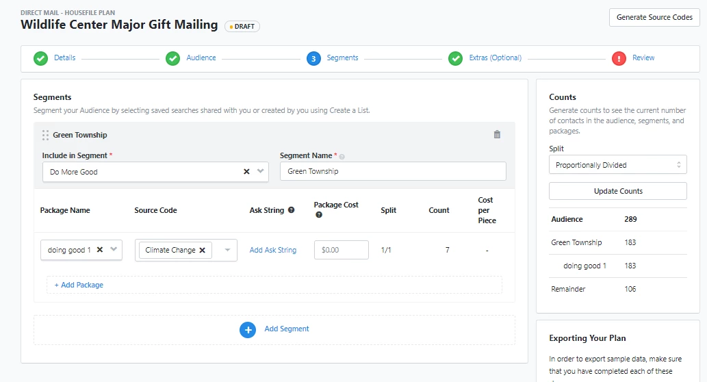Remove the Climate Change source code tag
707x382 pixels.
point(203,250)
